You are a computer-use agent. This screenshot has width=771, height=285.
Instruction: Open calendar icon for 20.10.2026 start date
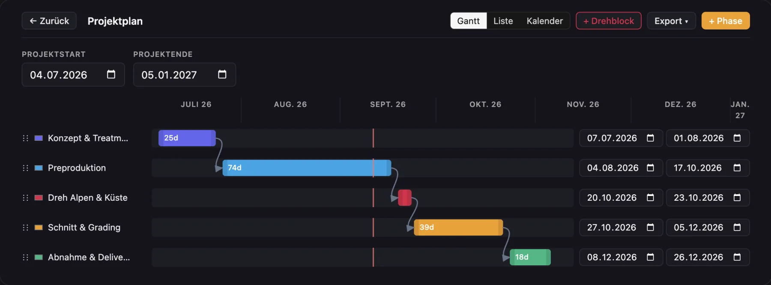coord(650,197)
